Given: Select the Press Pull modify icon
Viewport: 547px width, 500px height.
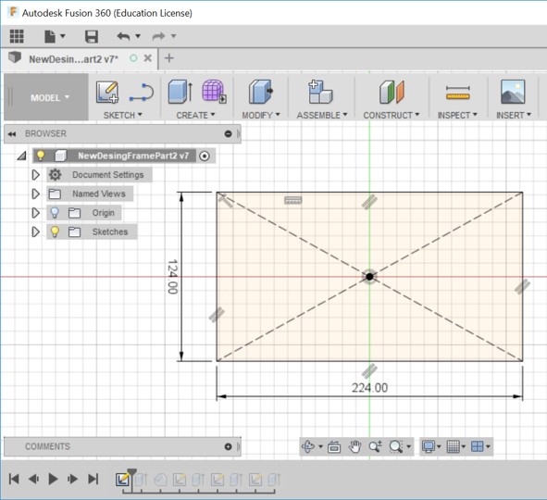Looking at the screenshot, I should tap(261, 92).
